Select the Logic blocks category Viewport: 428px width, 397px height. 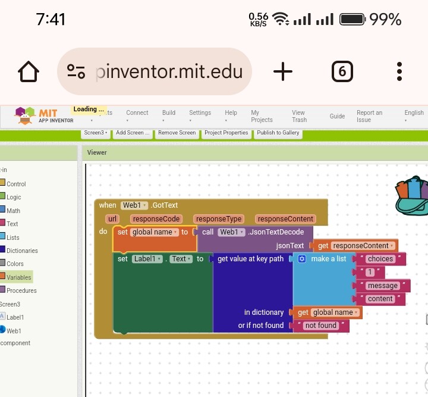click(14, 197)
